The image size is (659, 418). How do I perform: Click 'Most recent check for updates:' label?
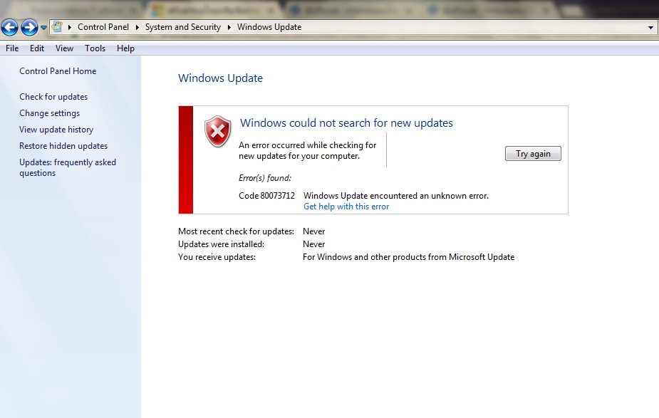pyautogui.click(x=237, y=231)
